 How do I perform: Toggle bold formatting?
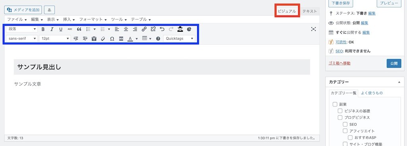(x=43, y=29)
